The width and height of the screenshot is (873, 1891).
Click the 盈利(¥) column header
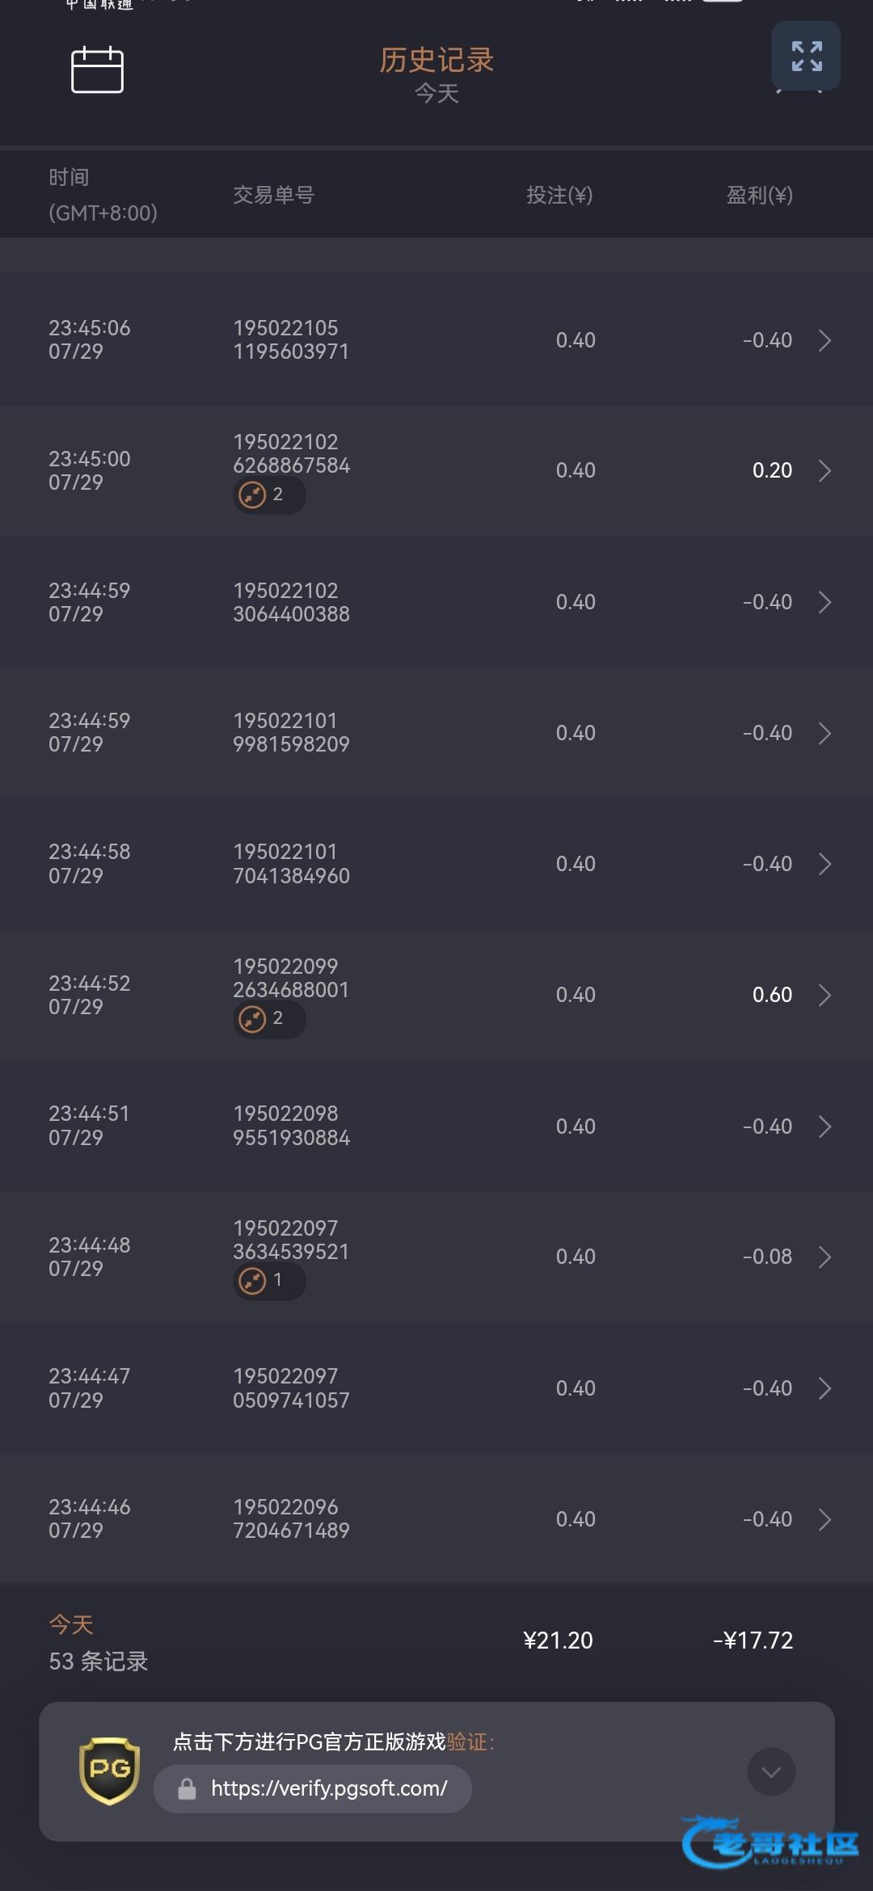tap(759, 195)
